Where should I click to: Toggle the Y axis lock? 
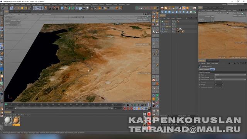[x=38, y=8]
